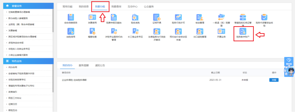Open 涉税专业服务机构管理 icon
Screen dimensions: 295x112
coord(114,31)
